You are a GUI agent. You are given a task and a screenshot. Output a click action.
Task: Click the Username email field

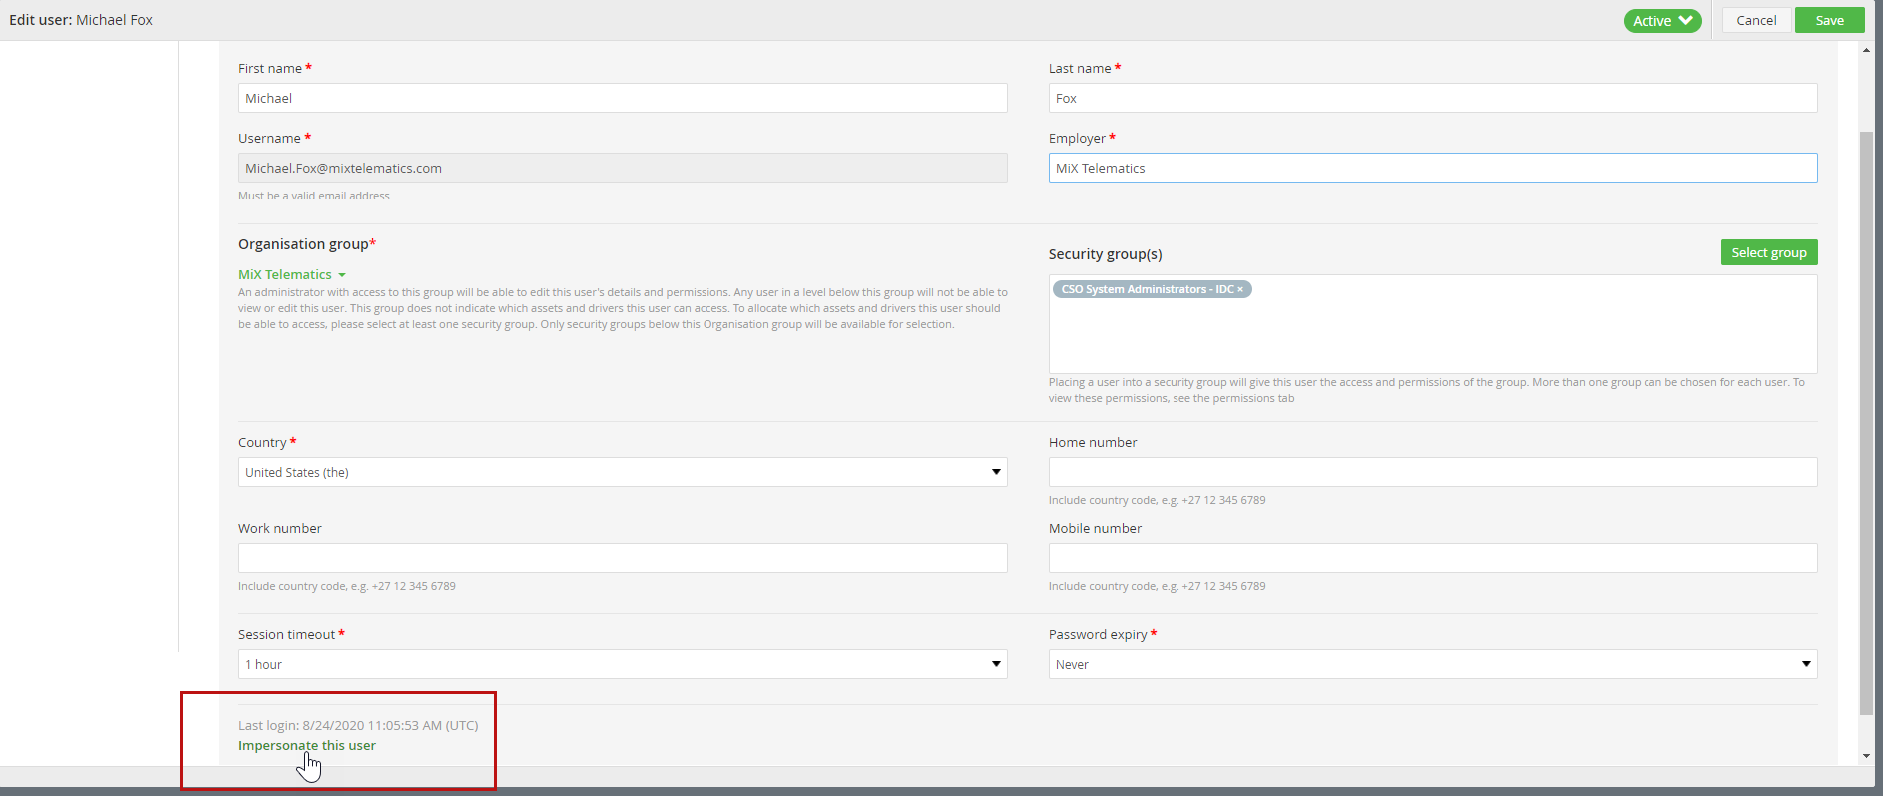623,168
